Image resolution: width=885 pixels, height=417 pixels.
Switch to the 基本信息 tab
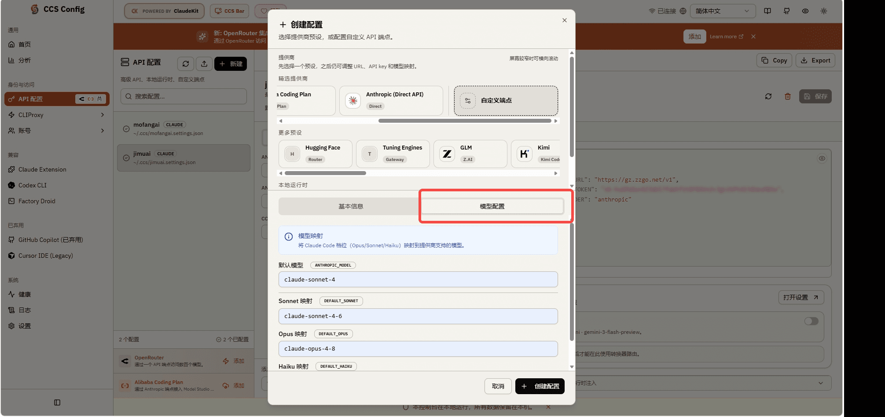[350, 206]
